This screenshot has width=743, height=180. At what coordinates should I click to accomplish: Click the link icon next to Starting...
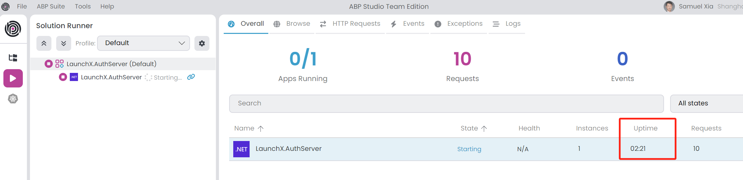(191, 77)
